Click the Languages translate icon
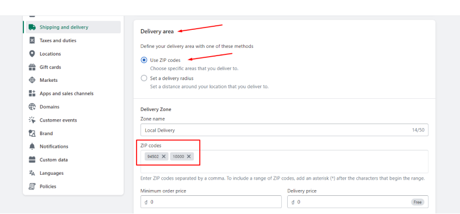This screenshot has height=214, width=460. 32,173
